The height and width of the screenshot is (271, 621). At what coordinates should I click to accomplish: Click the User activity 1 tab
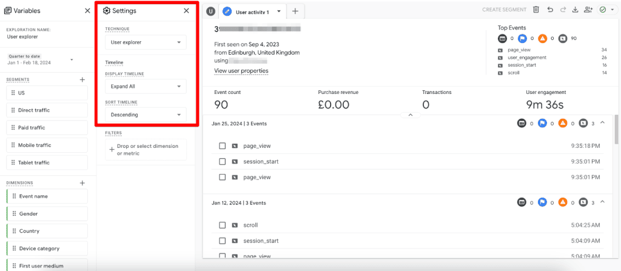252,12
